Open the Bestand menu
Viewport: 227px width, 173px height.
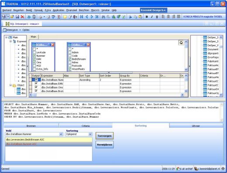click(7, 10)
